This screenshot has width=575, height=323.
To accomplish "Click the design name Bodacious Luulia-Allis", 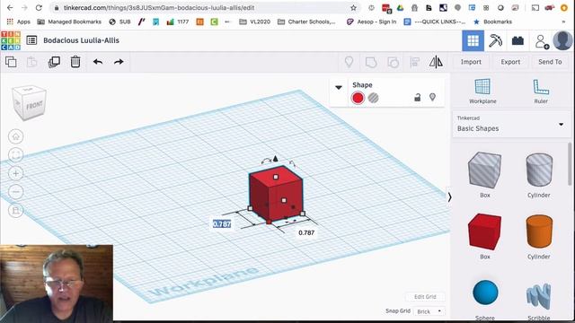I will 81,40.
